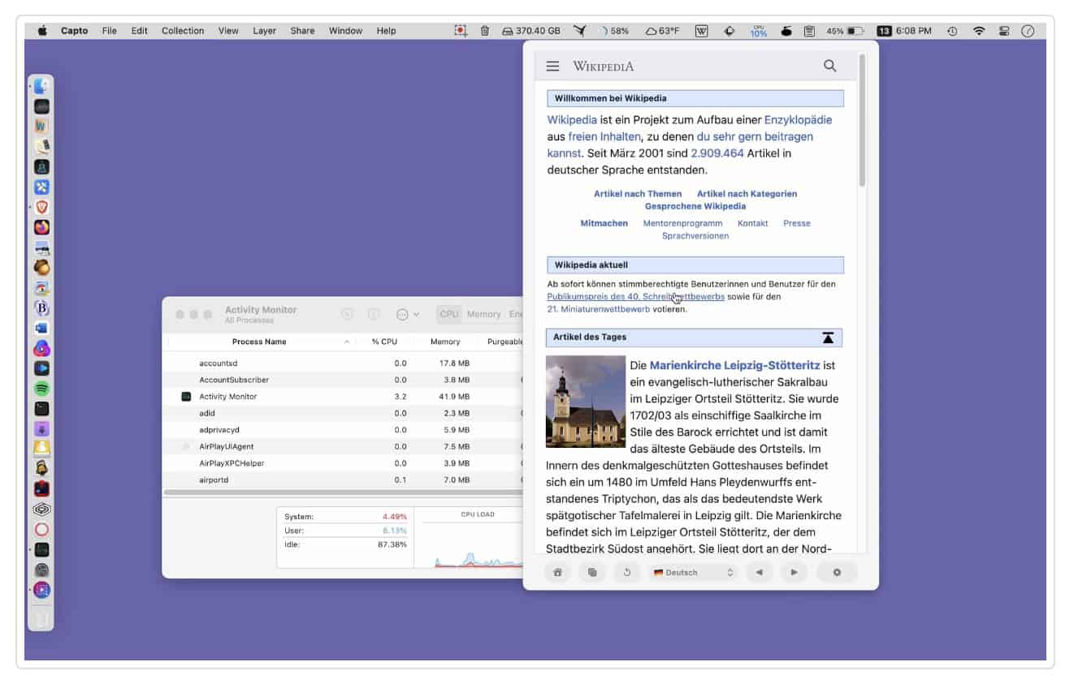The width and height of the screenshot is (1074, 688).
Task: Click the info icon in Activity Monitor
Action: coord(374,314)
